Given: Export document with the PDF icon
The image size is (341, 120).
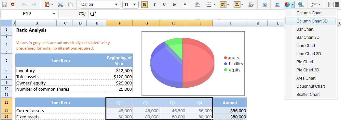Looking at the screenshot, I should 14,4.
